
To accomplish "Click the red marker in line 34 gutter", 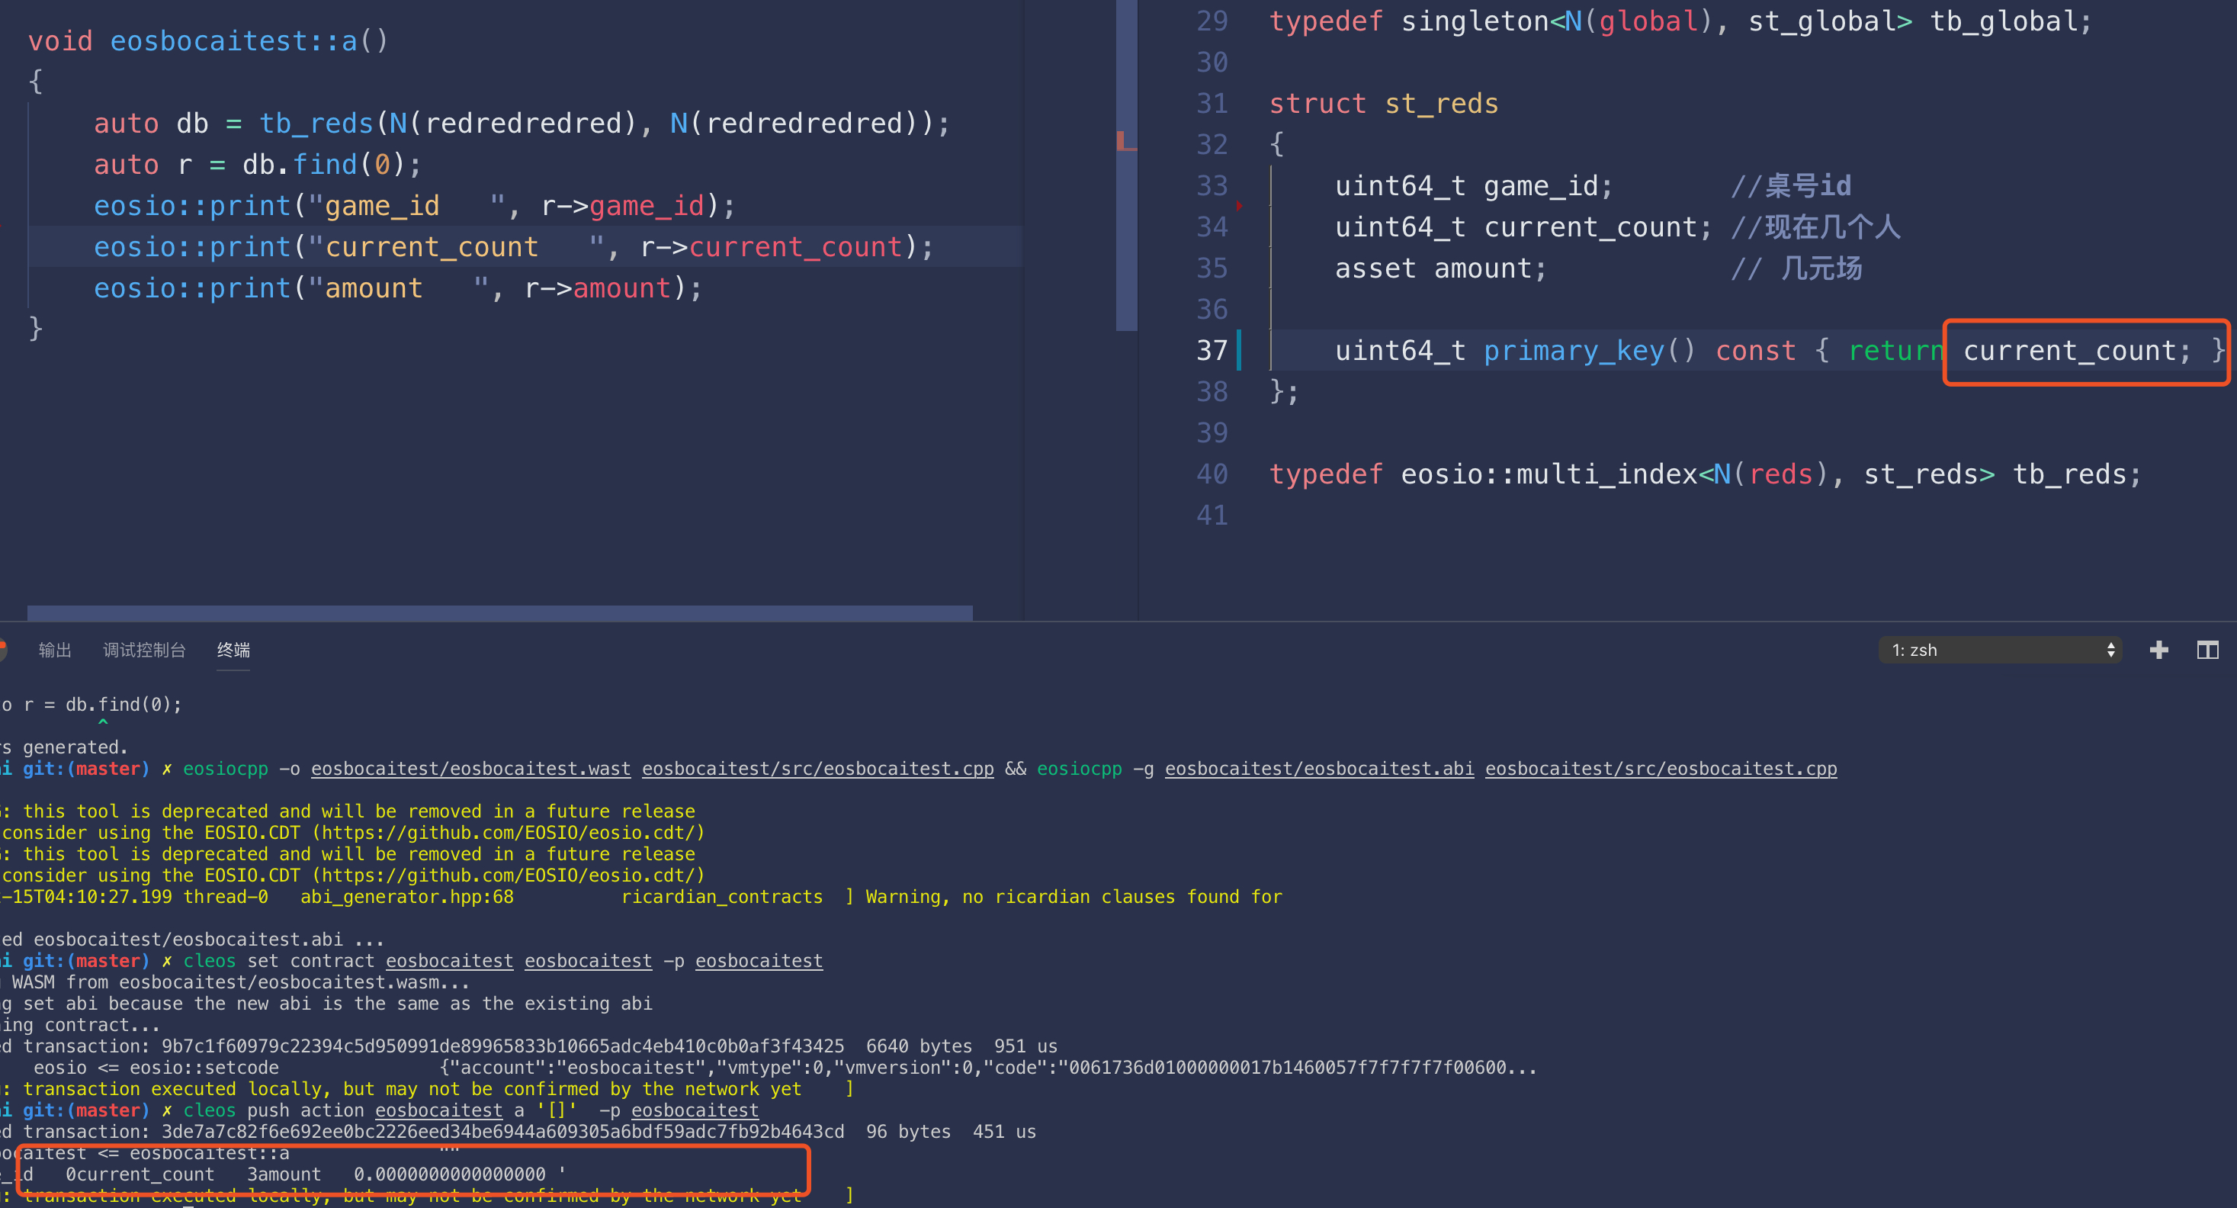I will (1239, 206).
